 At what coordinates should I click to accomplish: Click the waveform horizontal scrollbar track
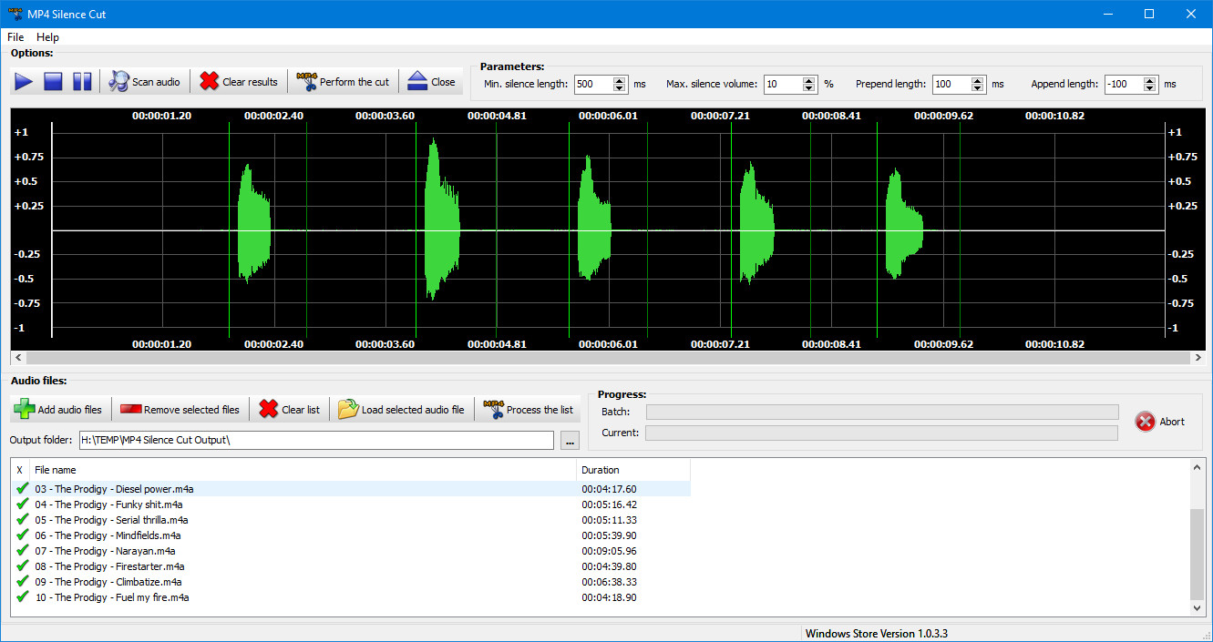tap(606, 359)
